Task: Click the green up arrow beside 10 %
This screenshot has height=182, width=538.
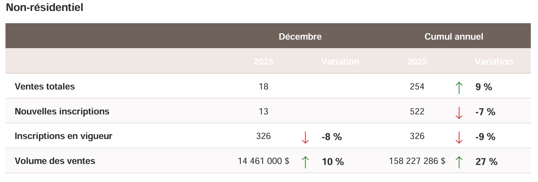Action: point(305,162)
